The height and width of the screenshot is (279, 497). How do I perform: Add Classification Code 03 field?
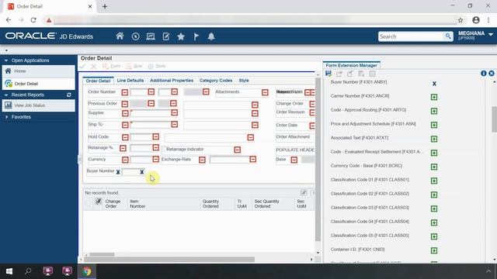[x=434, y=208]
